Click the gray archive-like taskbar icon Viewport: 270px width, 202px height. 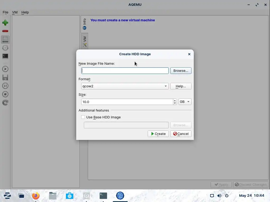click(86, 196)
